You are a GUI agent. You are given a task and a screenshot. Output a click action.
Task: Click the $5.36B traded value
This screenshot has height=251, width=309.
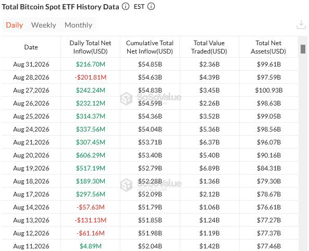(x=209, y=129)
